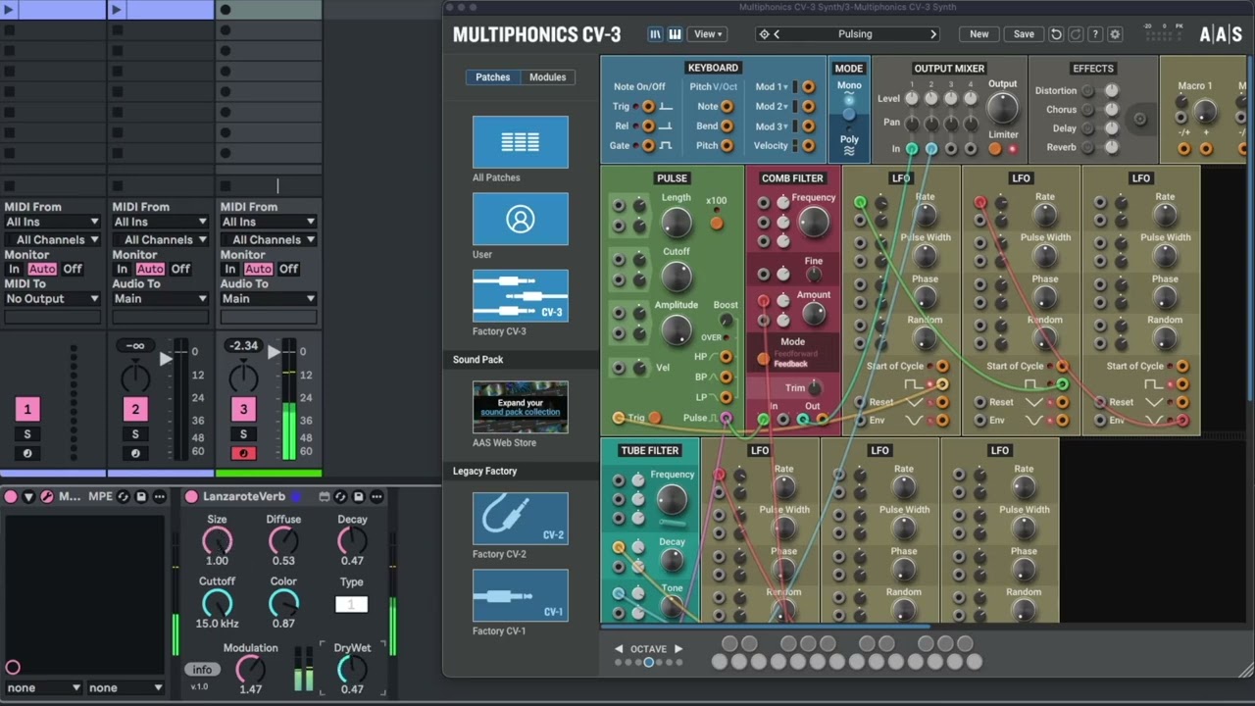Open LanzaroteVerb three-dots options icon
The width and height of the screenshot is (1255, 706).
[x=376, y=497]
